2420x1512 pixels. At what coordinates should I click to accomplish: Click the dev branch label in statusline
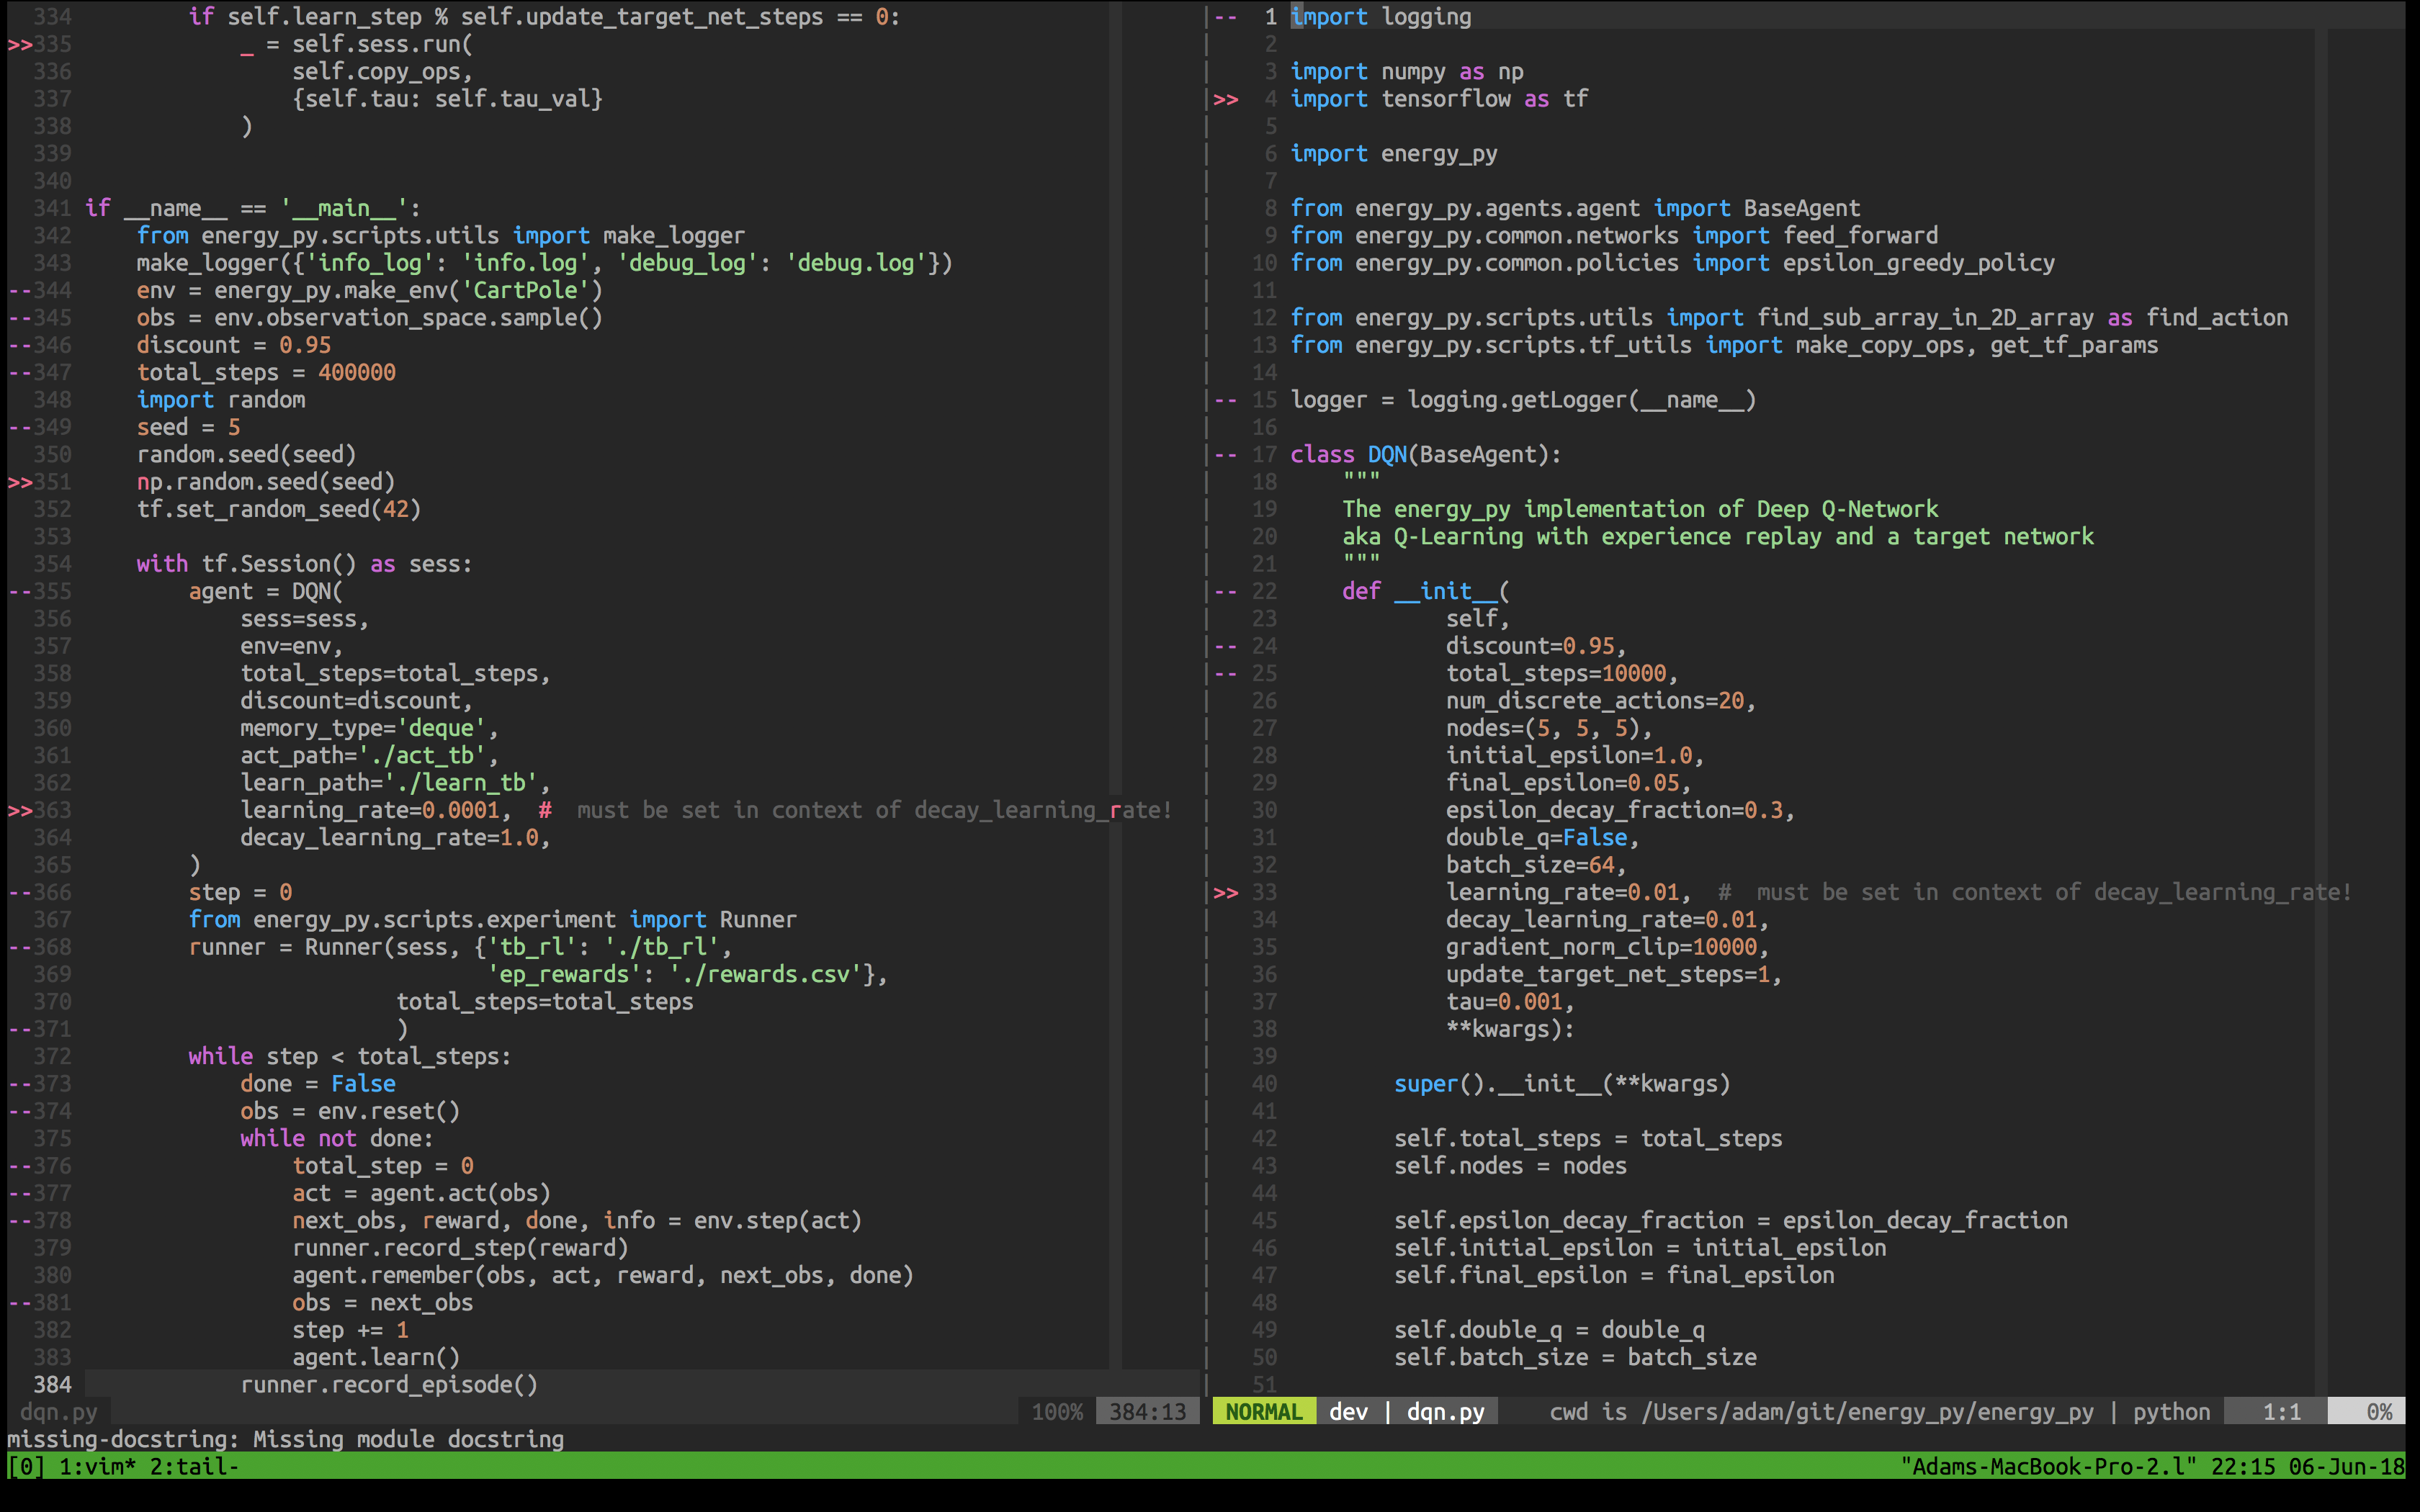click(1348, 1412)
